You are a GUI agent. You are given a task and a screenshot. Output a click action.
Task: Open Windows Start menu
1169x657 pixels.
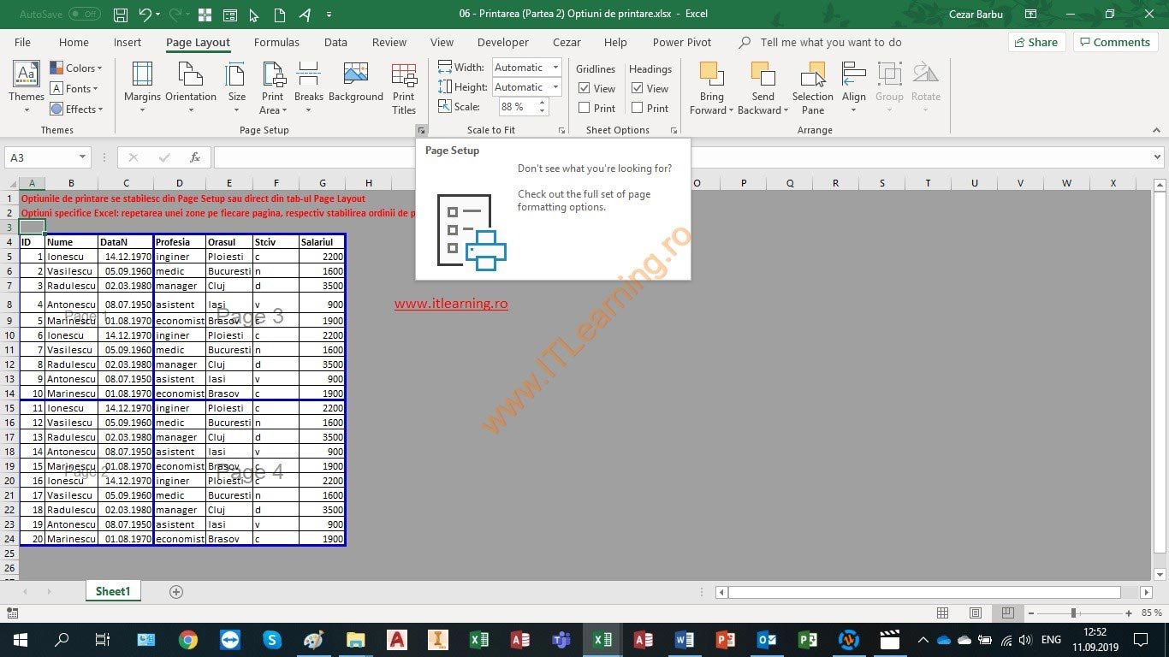pyautogui.click(x=20, y=639)
